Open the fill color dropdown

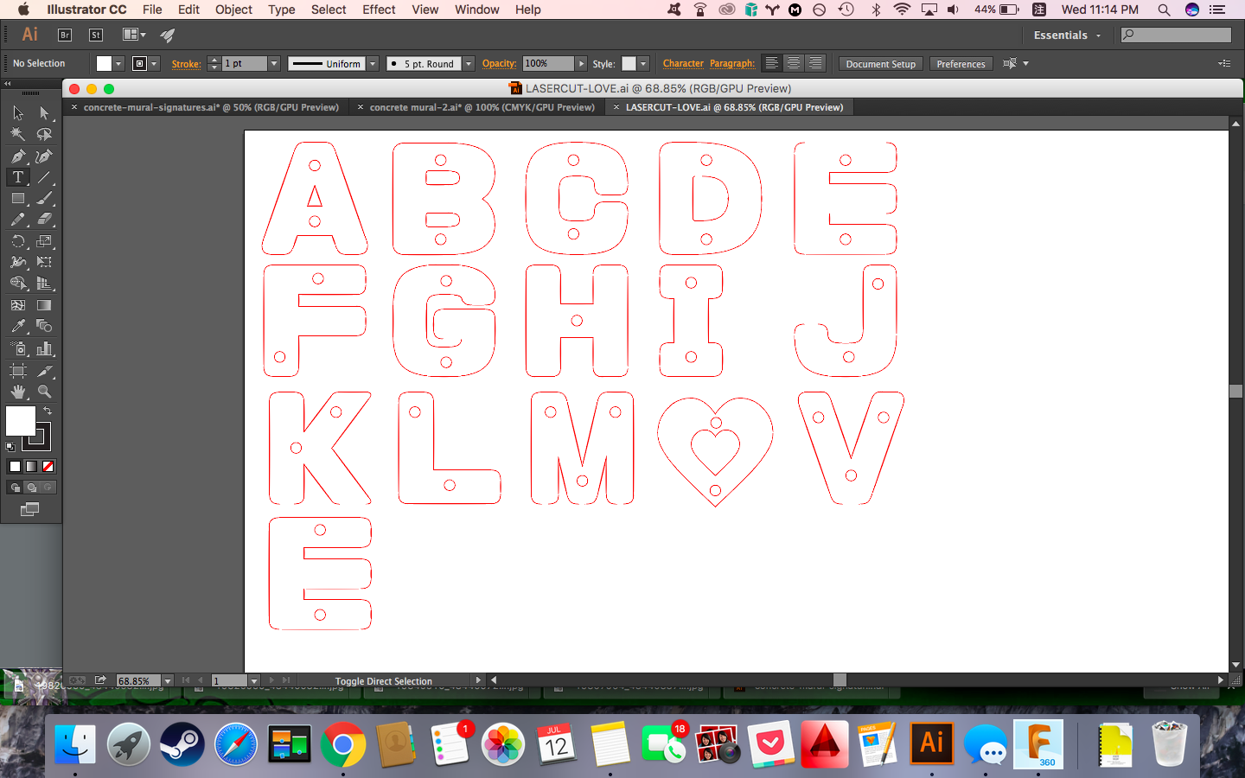(x=118, y=63)
